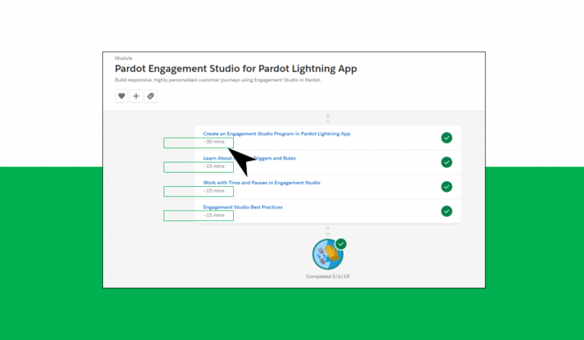Open Learn About Actions, Triggers and Rules link

249,158
